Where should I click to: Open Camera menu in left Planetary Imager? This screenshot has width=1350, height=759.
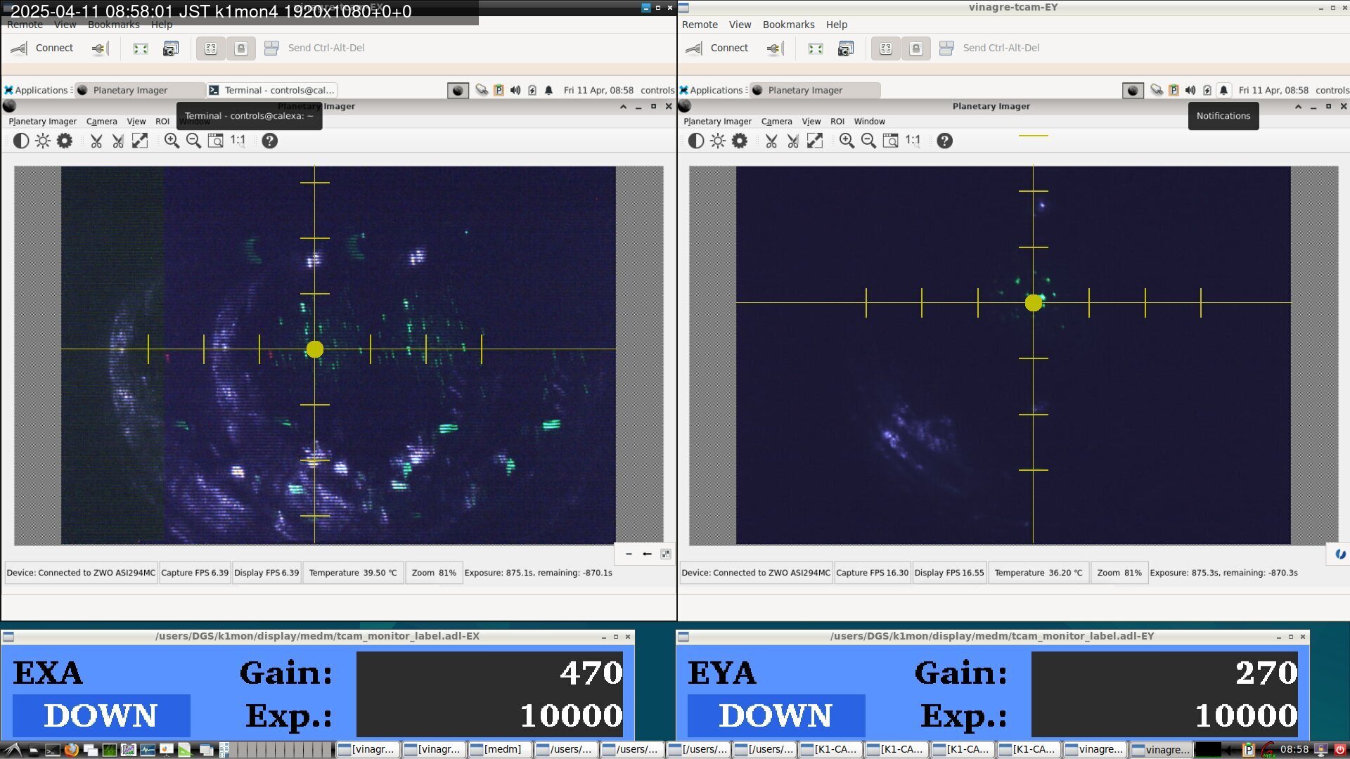tap(101, 122)
